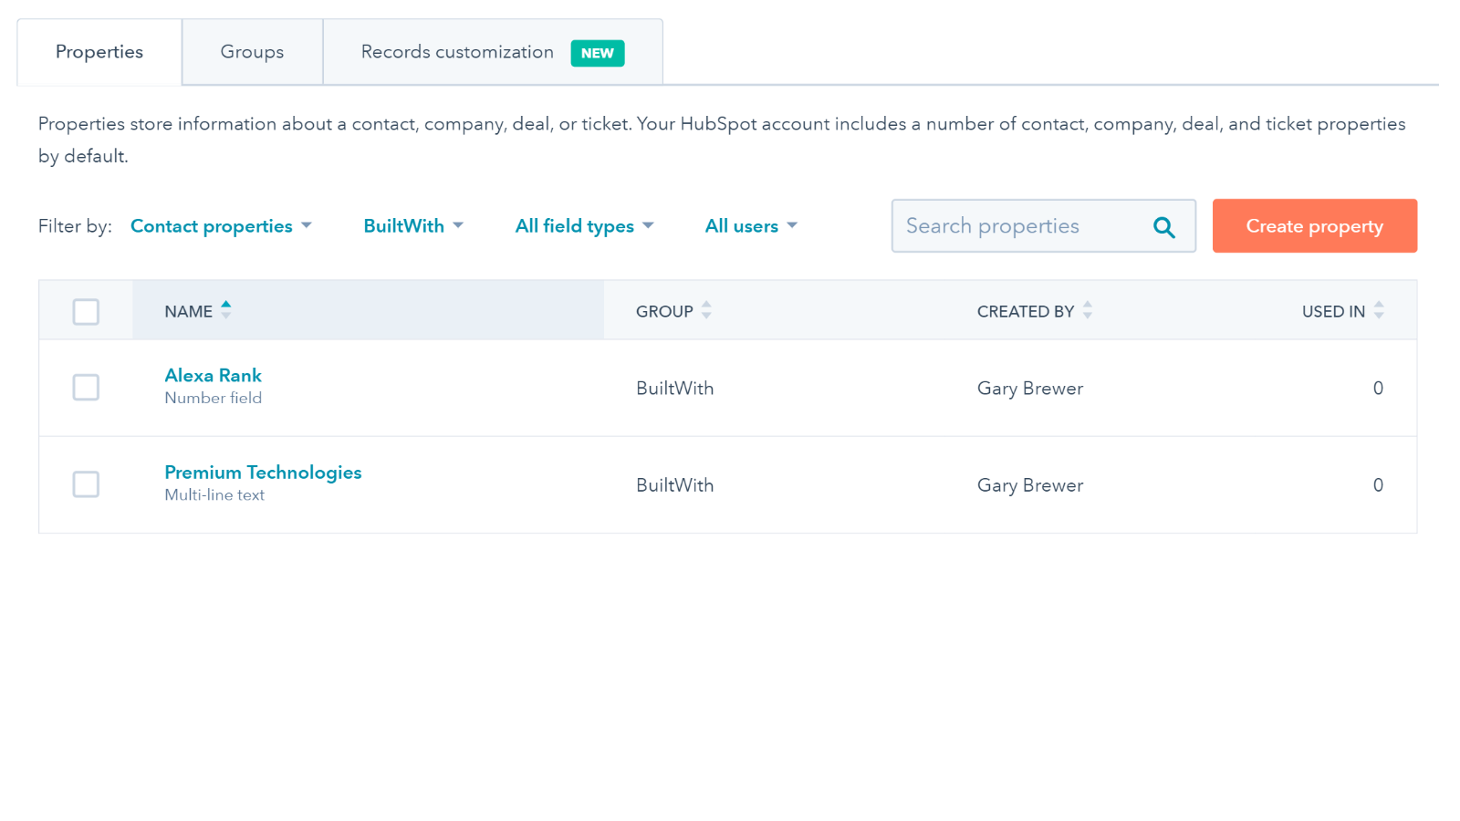The height and width of the screenshot is (821, 1460).
Task: Sort the USED IN column
Action: click(1379, 310)
